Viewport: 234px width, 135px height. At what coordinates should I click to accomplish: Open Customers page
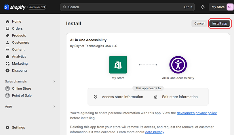click(20, 43)
